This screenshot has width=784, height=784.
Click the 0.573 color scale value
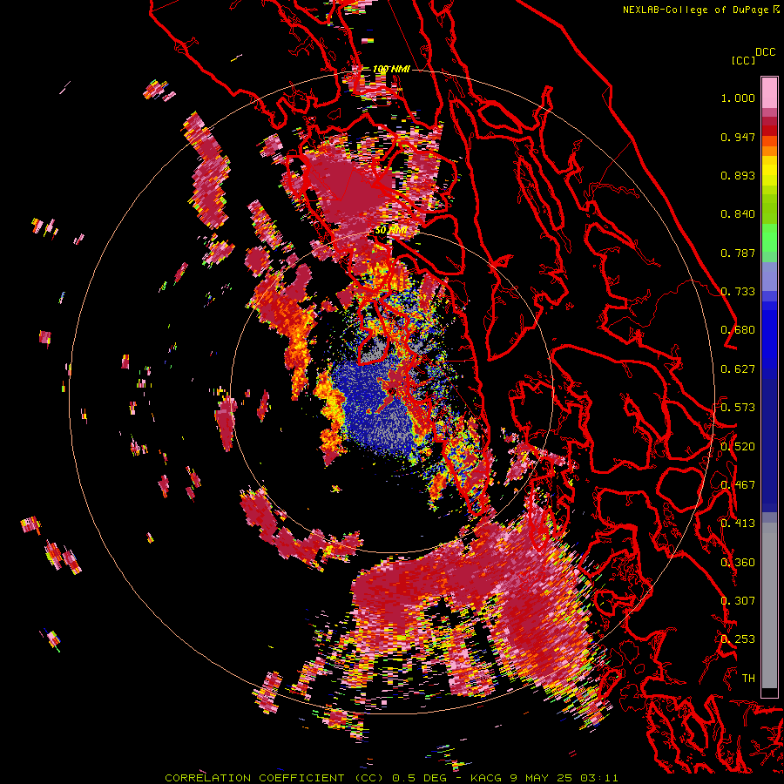tap(738, 408)
